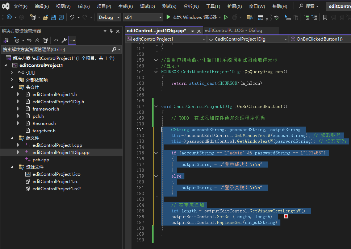Viewport: 351px width, 249px height.
Task: Click Collapse All in Solution Explorer toolbar
Action: pyautogui.click(x=37, y=40)
